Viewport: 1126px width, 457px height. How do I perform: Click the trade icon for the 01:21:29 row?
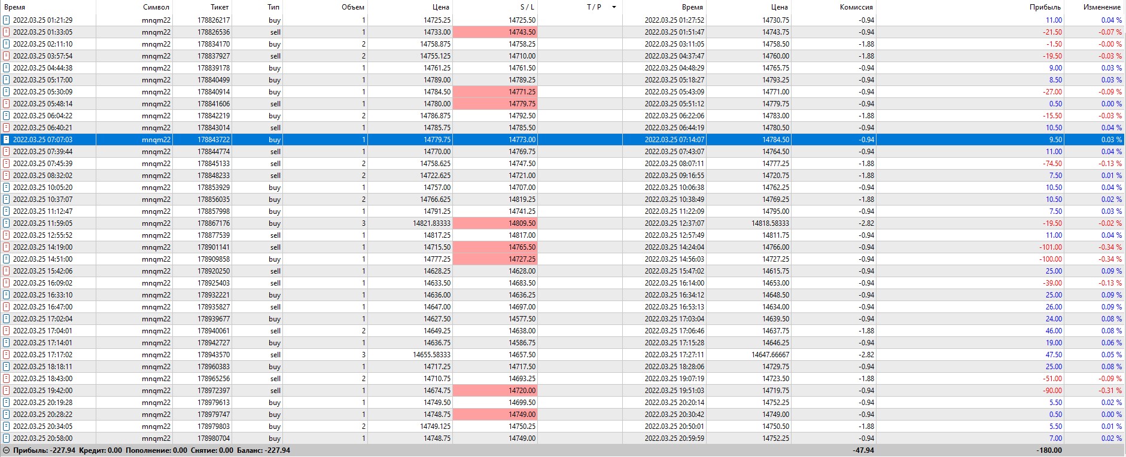coord(7,20)
